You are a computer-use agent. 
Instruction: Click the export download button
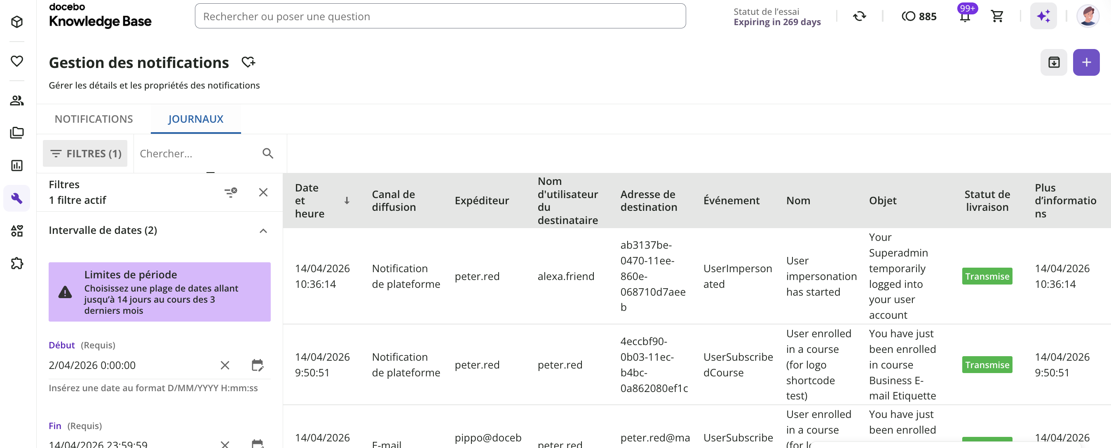(1054, 63)
